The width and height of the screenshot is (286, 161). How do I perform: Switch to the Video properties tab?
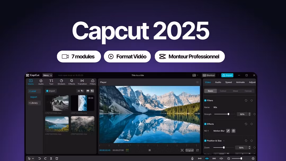(x=208, y=82)
